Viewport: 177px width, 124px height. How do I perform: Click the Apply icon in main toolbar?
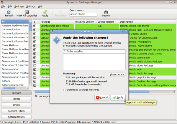[45, 12]
